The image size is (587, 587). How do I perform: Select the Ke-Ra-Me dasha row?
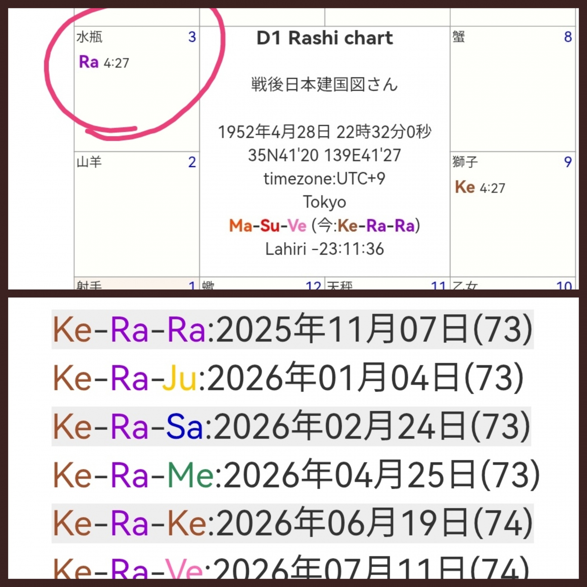(x=296, y=475)
